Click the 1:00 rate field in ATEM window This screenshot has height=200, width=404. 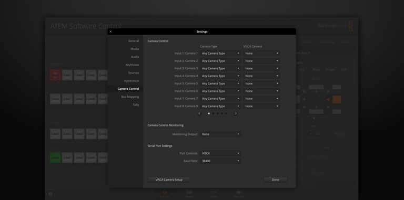tap(312, 126)
